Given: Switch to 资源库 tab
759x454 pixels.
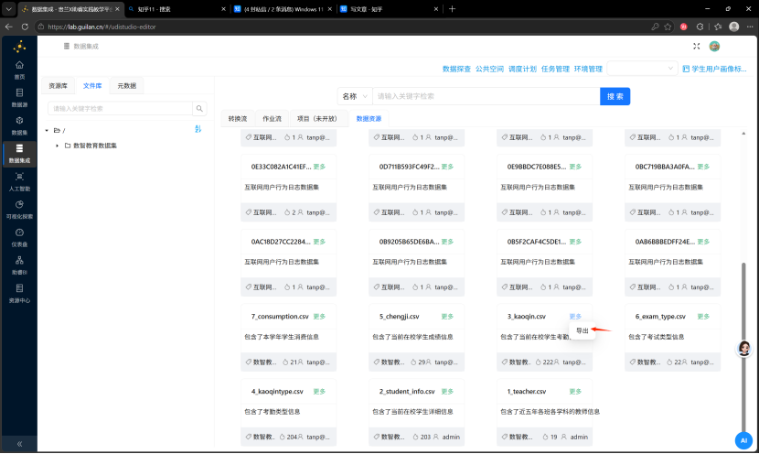Looking at the screenshot, I should 59,86.
